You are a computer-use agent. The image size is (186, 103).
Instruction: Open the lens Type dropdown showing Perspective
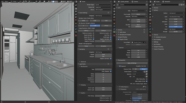click(x=138, y=11)
